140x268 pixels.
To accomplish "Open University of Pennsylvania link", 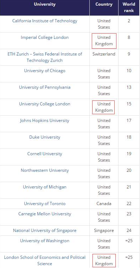I will pyautogui.click(x=45, y=87).
